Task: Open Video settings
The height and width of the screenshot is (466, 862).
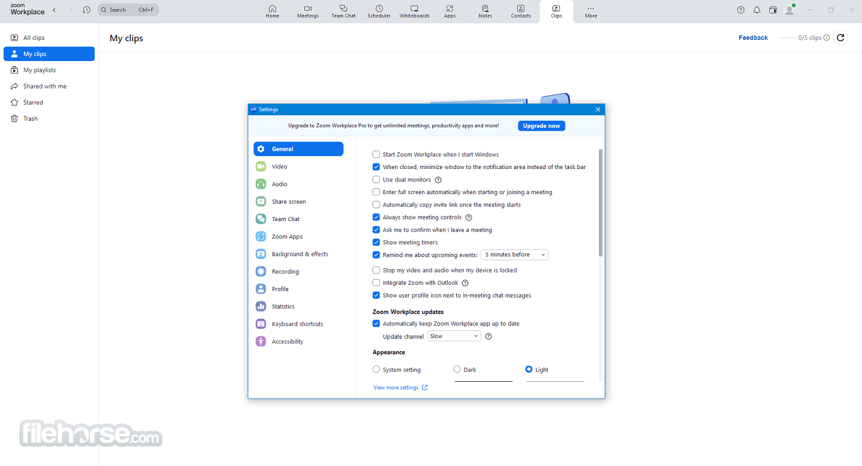Action: (298, 166)
